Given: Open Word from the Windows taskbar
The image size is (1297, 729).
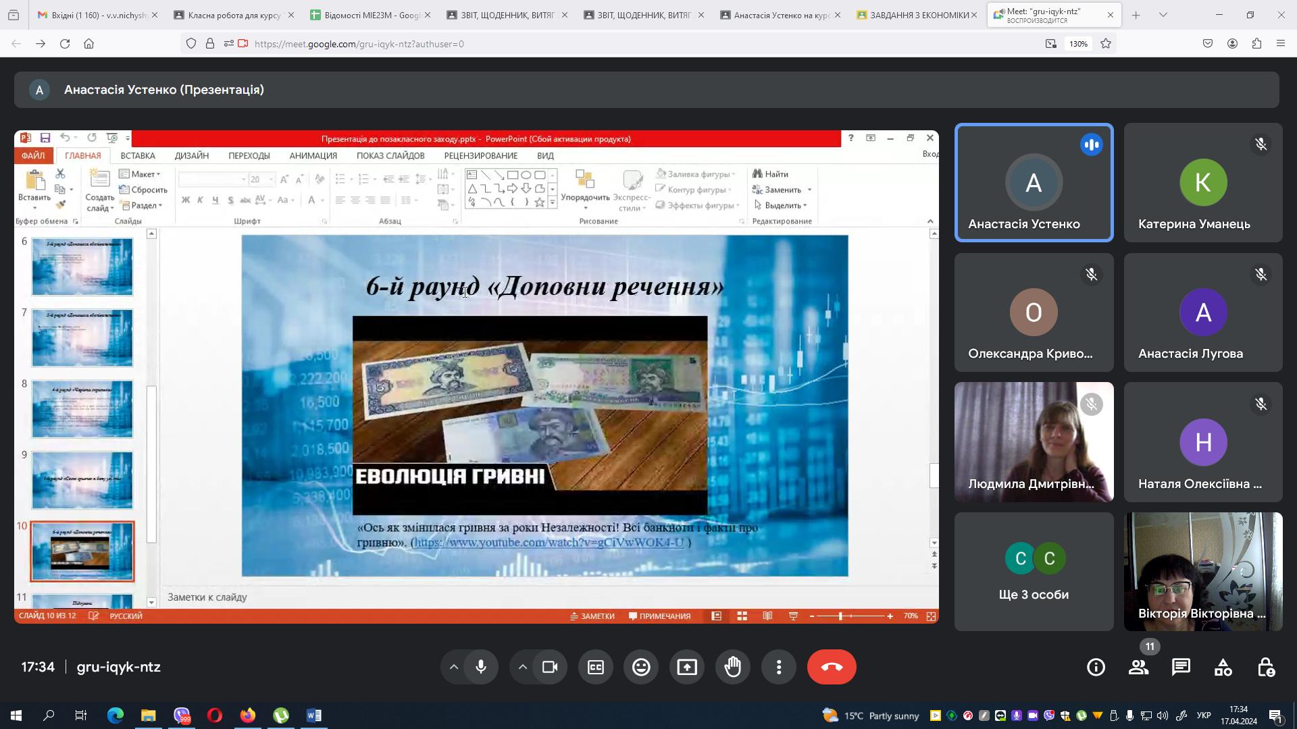Looking at the screenshot, I should [314, 715].
